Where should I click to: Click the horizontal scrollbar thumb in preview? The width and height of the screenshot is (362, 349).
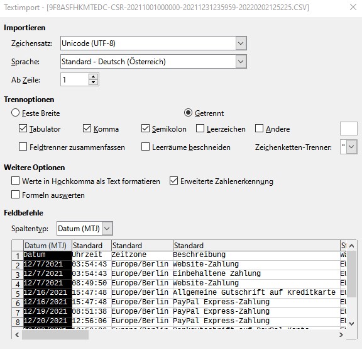tap(55, 335)
